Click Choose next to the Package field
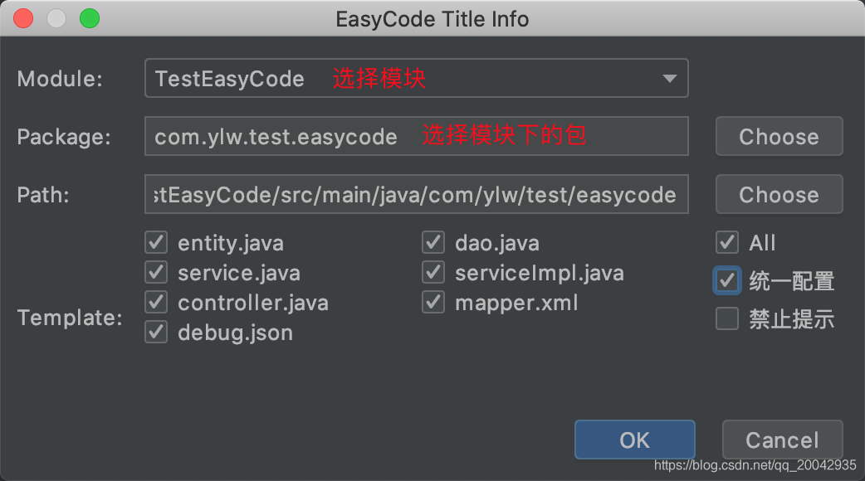Viewport: 865px width, 481px height. 779,136
